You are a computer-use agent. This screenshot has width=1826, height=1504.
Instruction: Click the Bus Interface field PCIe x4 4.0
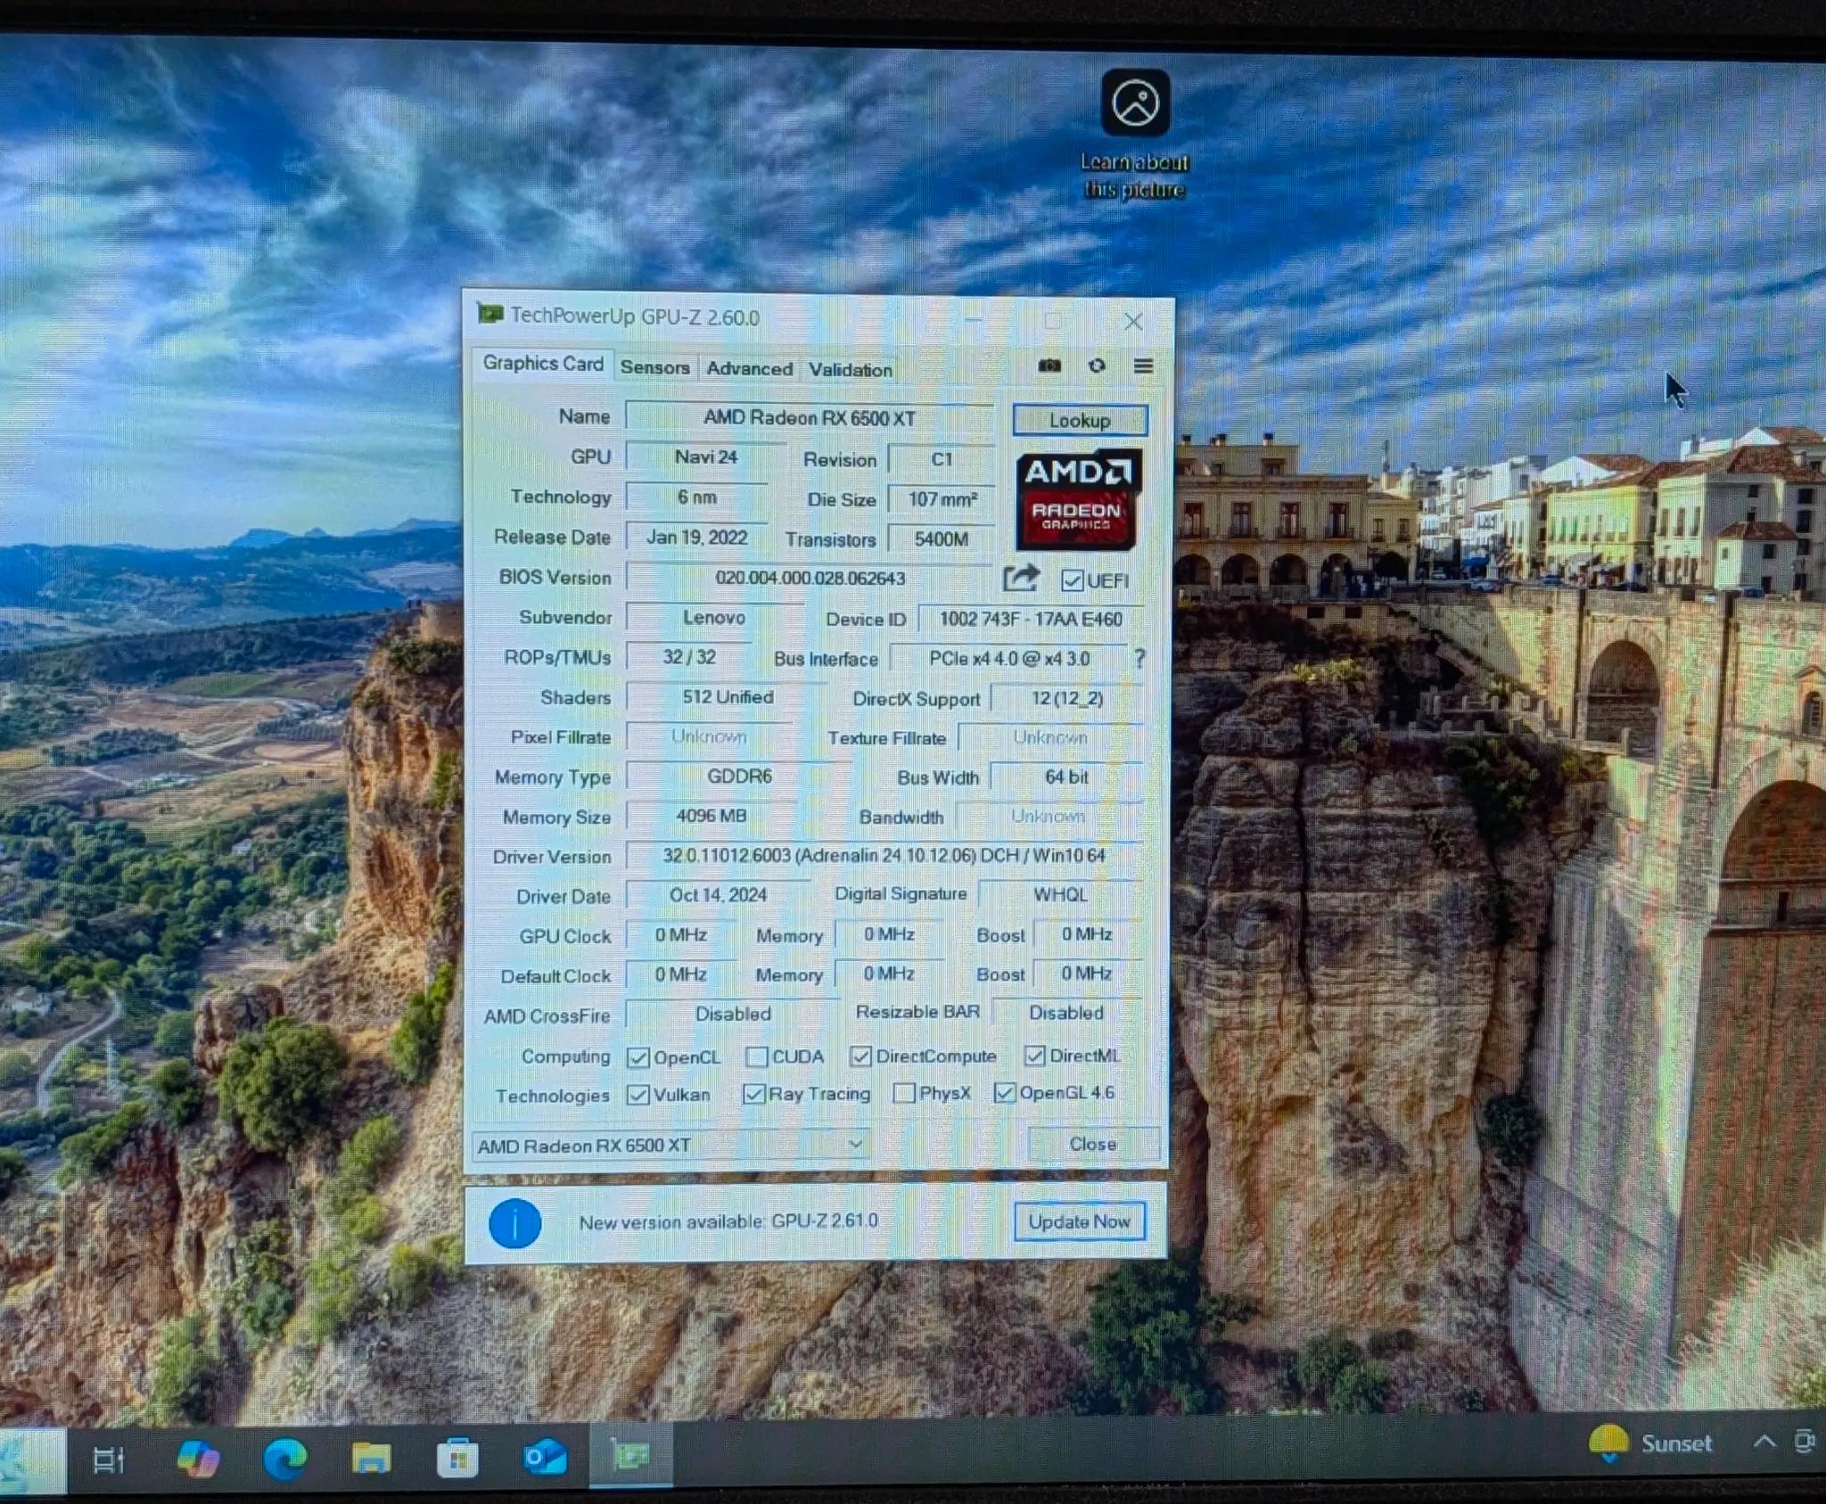[1008, 659]
